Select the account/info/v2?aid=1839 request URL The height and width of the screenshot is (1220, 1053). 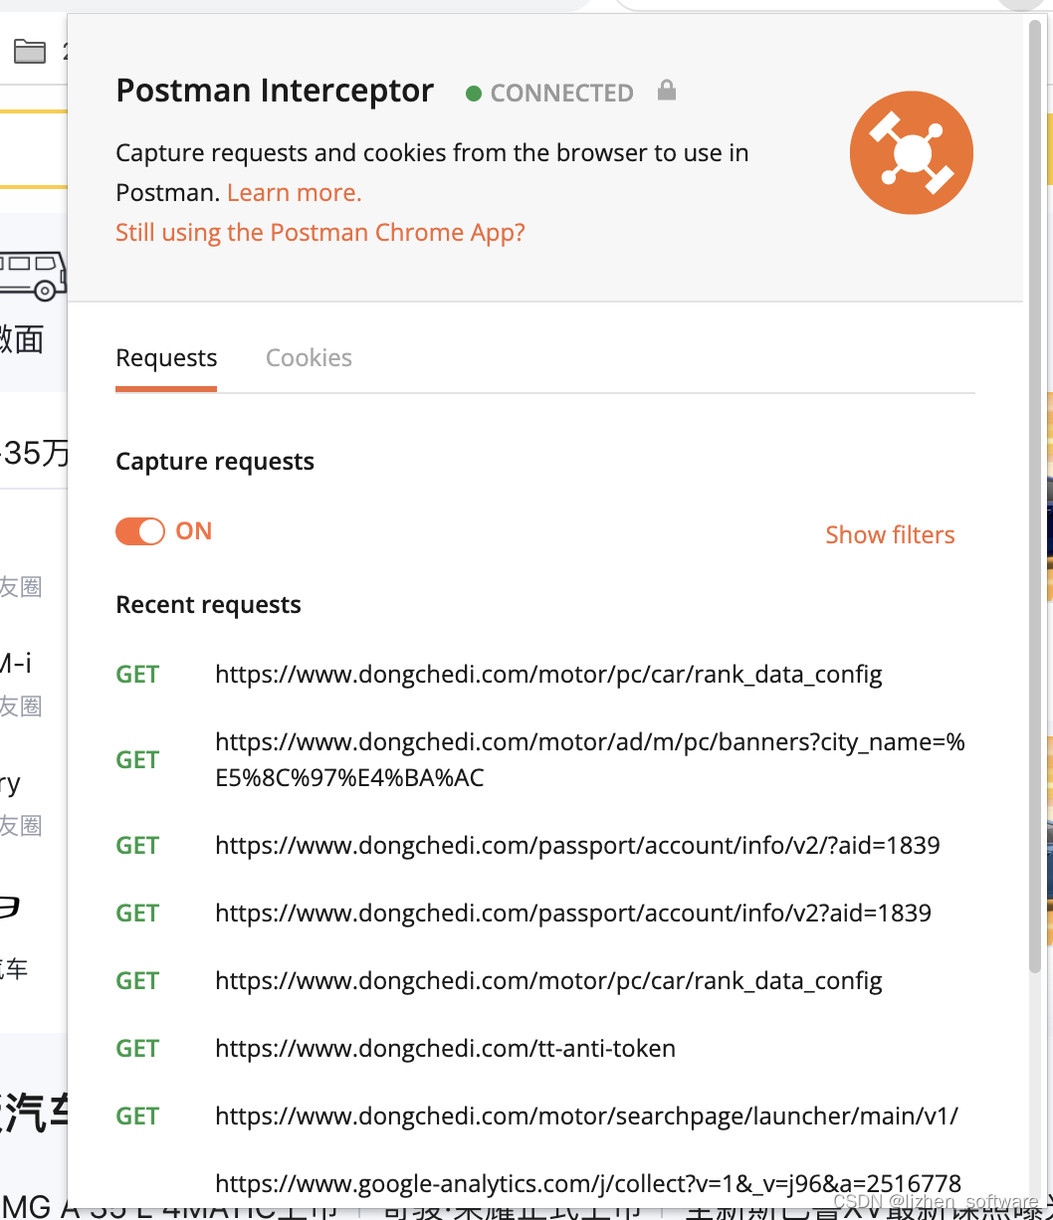pos(573,914)
